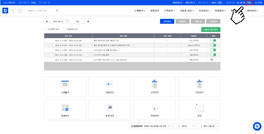The height and width of the screenshot is (134, 264).
Task: Expand the 회계관리 menu dropdown
Action: click(x=220, y=11)
